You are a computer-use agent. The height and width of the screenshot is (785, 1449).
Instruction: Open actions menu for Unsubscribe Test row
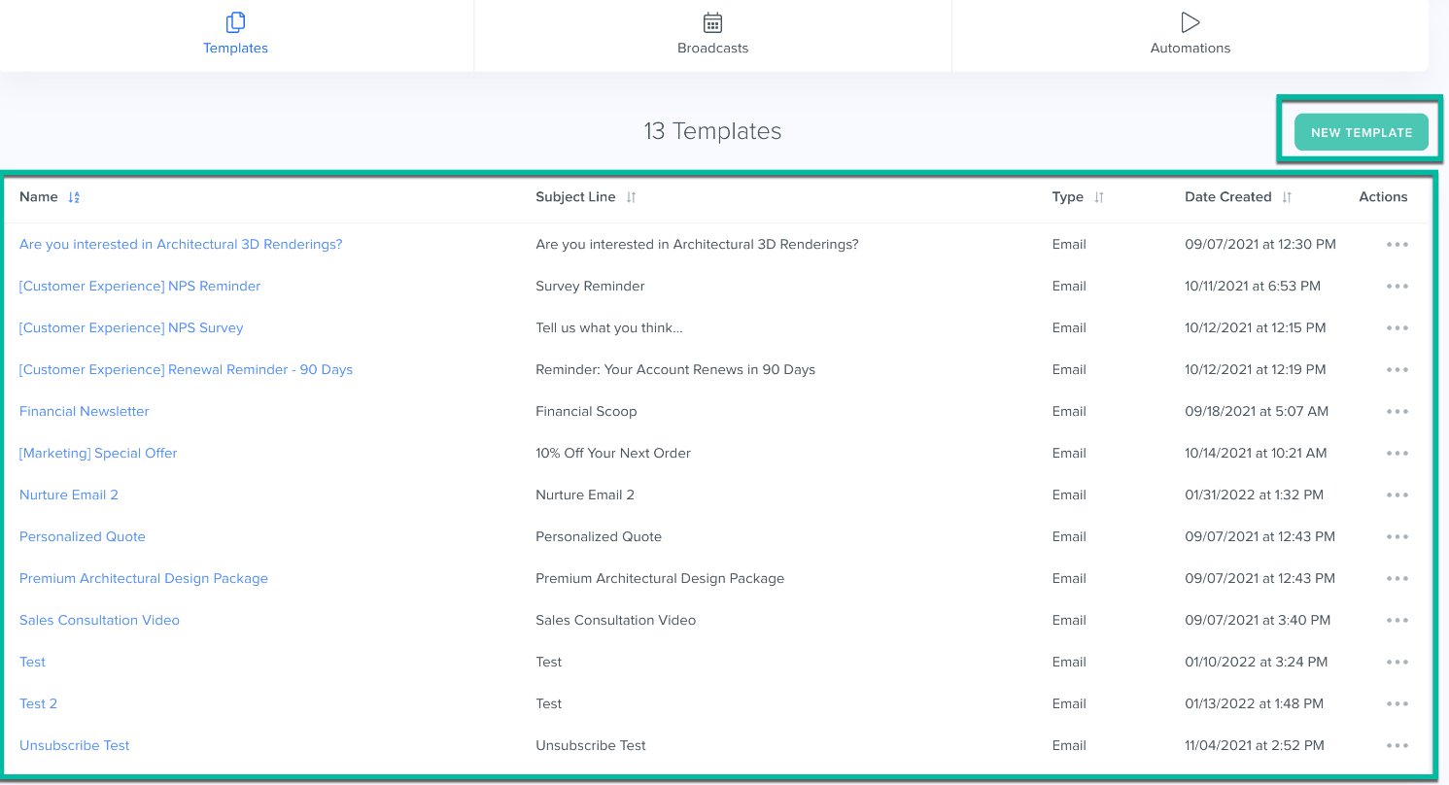click(x=1397, y=746)
